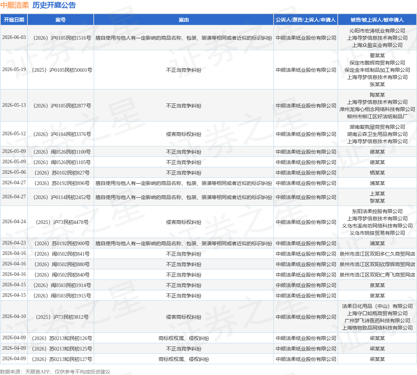Click defendant 保定市鹏辉商贸有限公司
Image resolution: width=417 pixels, height=375 pixels.
pos(377,63)
